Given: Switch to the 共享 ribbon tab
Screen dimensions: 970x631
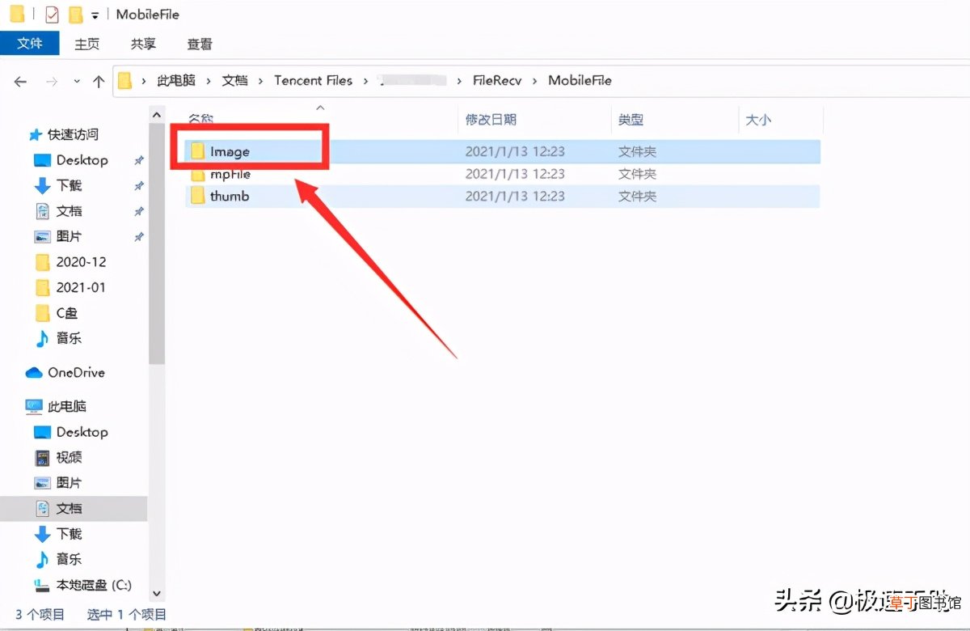Looking at the screenshot, I should click(143, 44).
